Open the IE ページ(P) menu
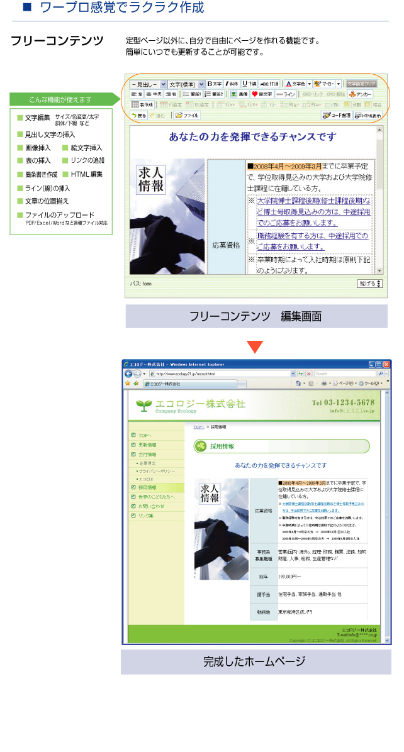The height and width of the screenshot is (752, 404). coord(344,383)
